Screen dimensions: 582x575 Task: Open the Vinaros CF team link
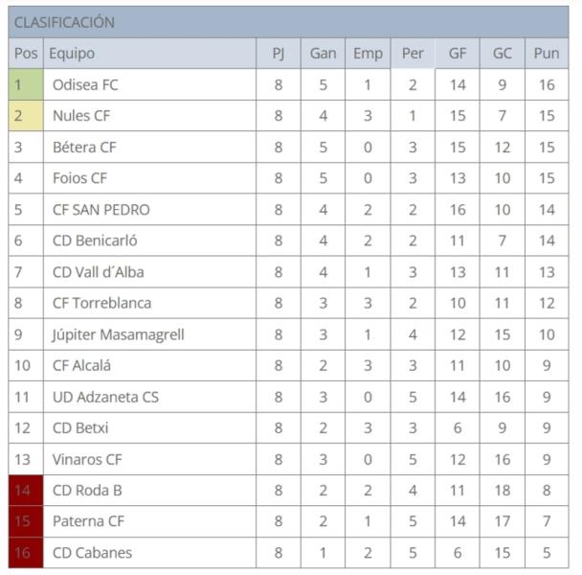pyautogui.click(x=87, y=459)
